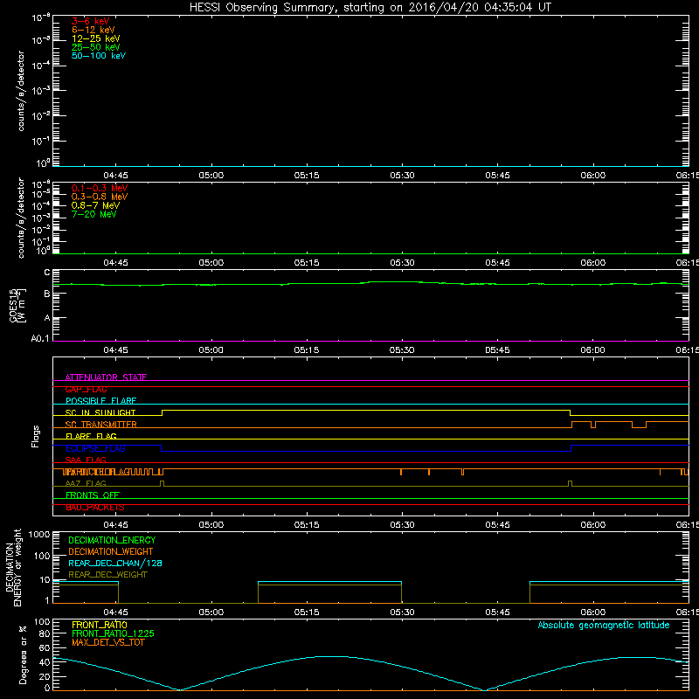This screenshot has width=699, height=699.
Task: Select the blue ECLIPSE_FLAG label
Action: tap(95, 448)
